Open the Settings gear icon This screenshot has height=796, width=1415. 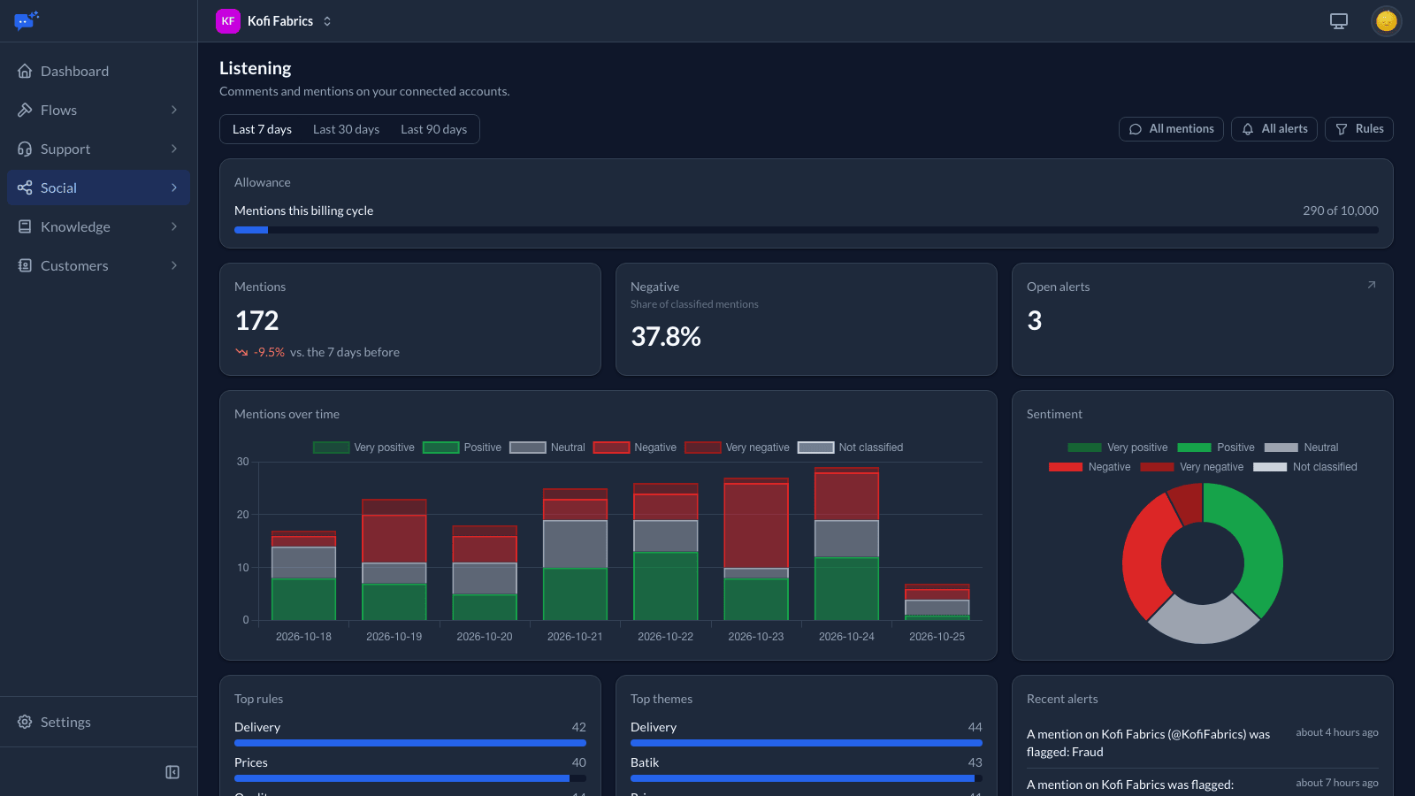(x=25, y=722)
